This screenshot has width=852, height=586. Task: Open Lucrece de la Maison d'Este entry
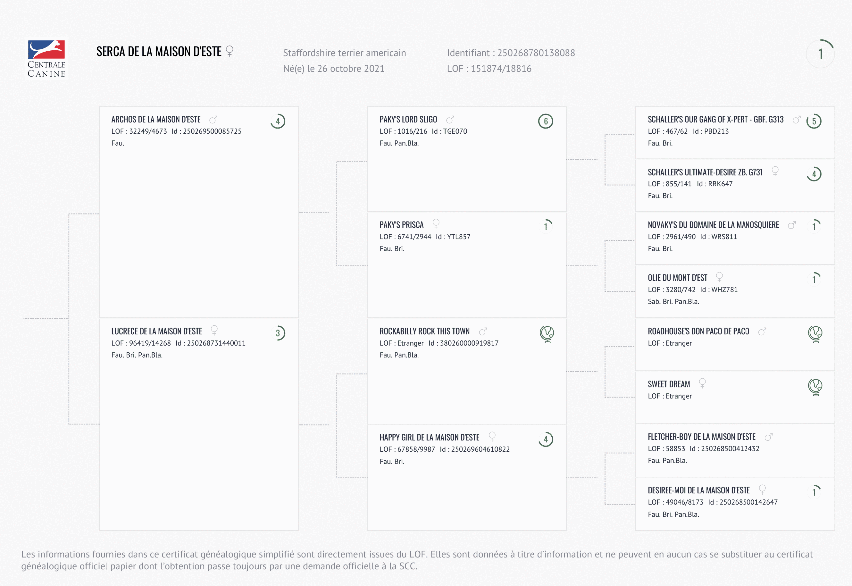tap(156, 331)
